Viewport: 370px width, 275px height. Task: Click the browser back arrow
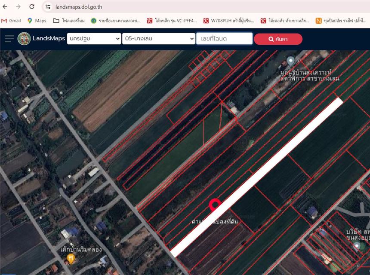click(5, 7)
